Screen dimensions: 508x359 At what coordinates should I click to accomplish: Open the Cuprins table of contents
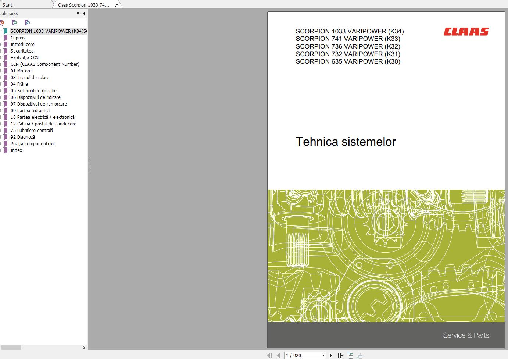[x=18, y=38]
